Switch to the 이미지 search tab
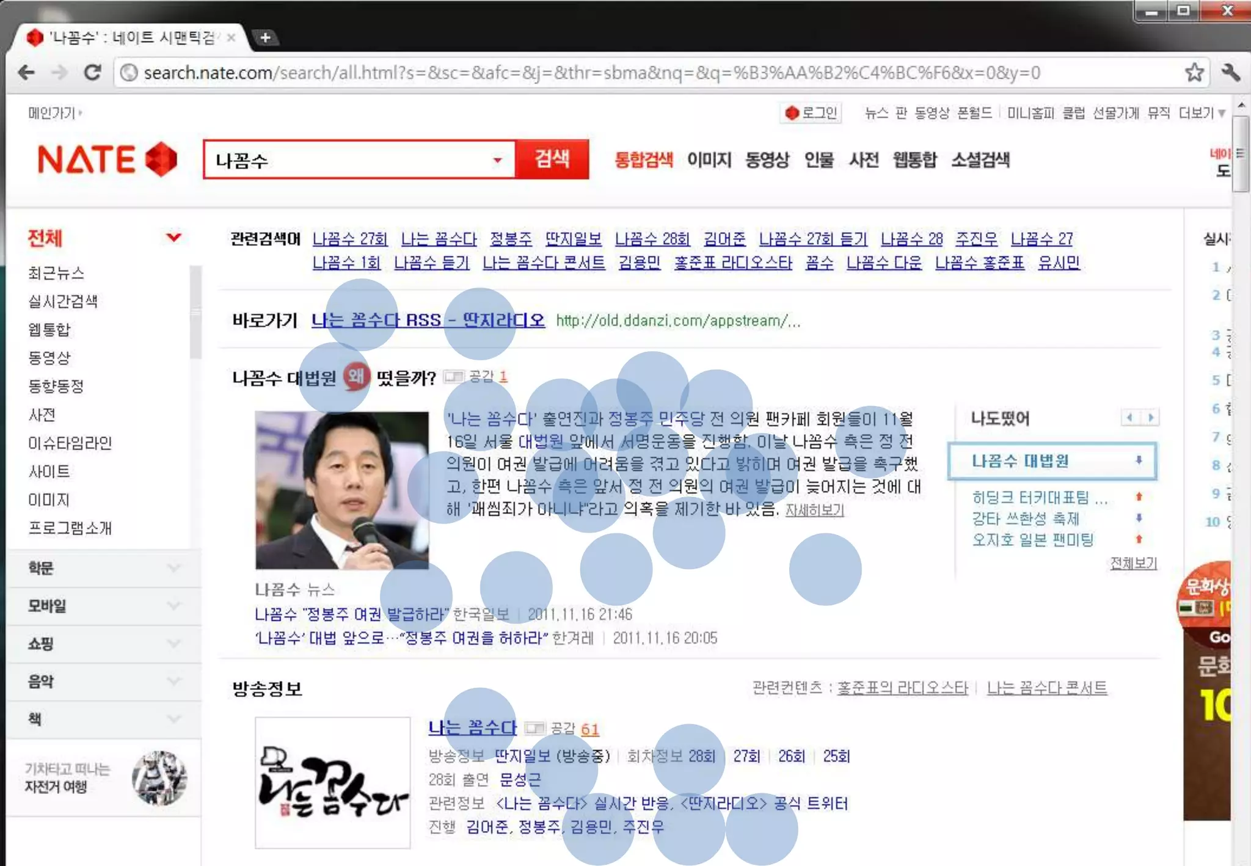Image resolution: width=1251 pixels, height=866 pixels. 709,160
